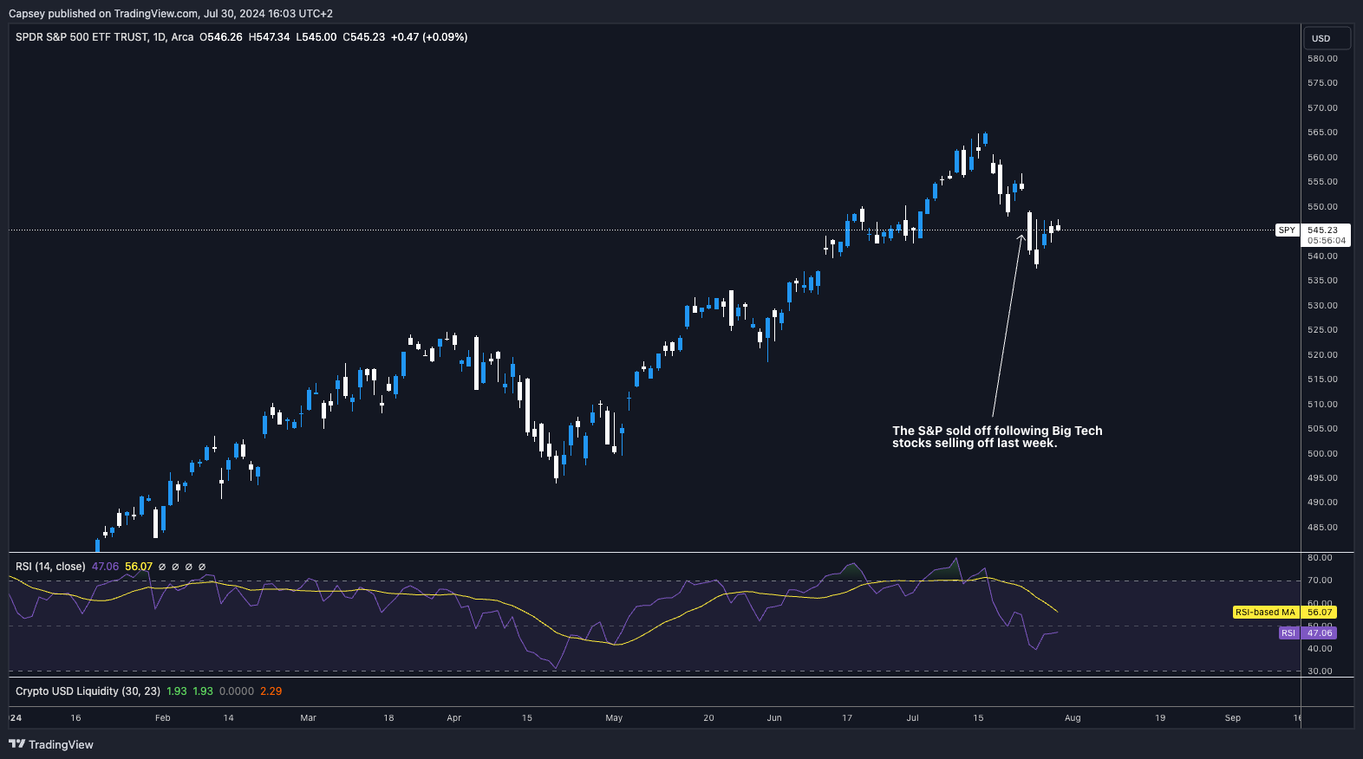
Task: Click the TradingView logo at the bottom
Action: click(51, 744)
